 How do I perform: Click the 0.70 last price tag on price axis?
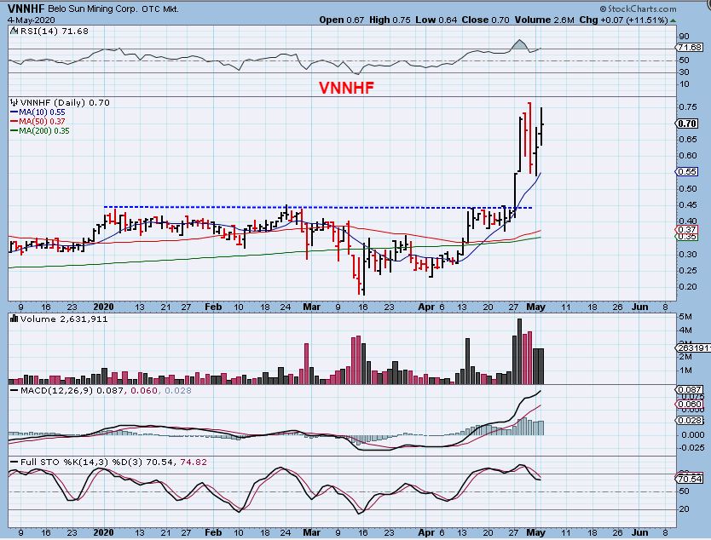pyautogui.click(x=687, y=124)
